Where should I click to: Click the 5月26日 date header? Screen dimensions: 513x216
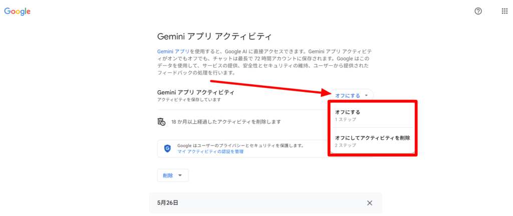(x=167, y=203)
